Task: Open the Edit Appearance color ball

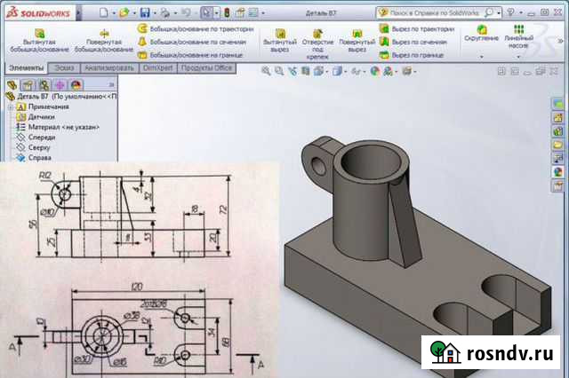Action: click(374, 71)
